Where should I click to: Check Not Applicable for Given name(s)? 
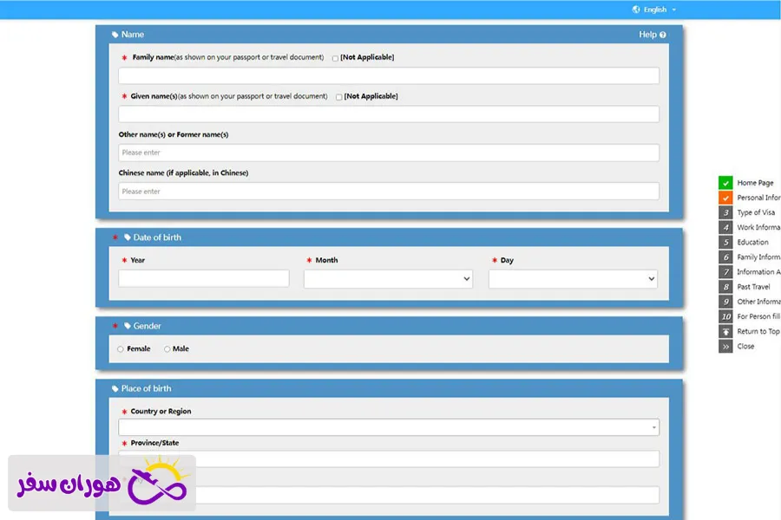click(x=339, y=97)
